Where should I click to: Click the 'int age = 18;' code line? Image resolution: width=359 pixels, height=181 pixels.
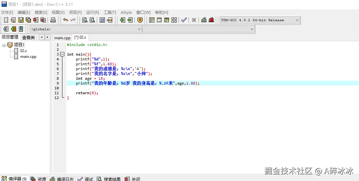click(x=90, y=78)
